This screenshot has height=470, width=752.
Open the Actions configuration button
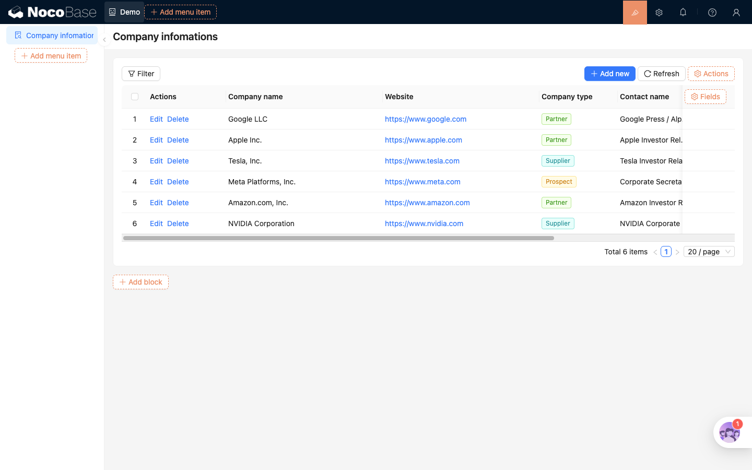click(711, 74)
